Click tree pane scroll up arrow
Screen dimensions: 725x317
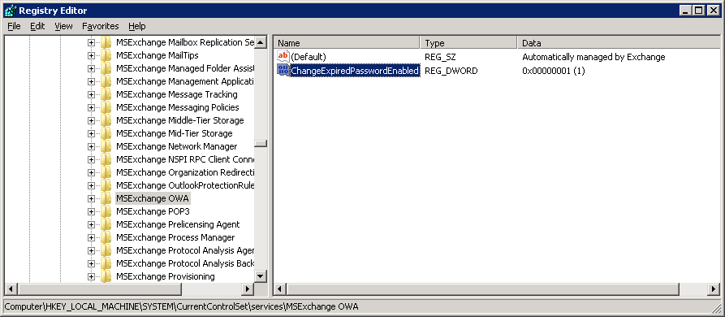(x=261, y=42)
